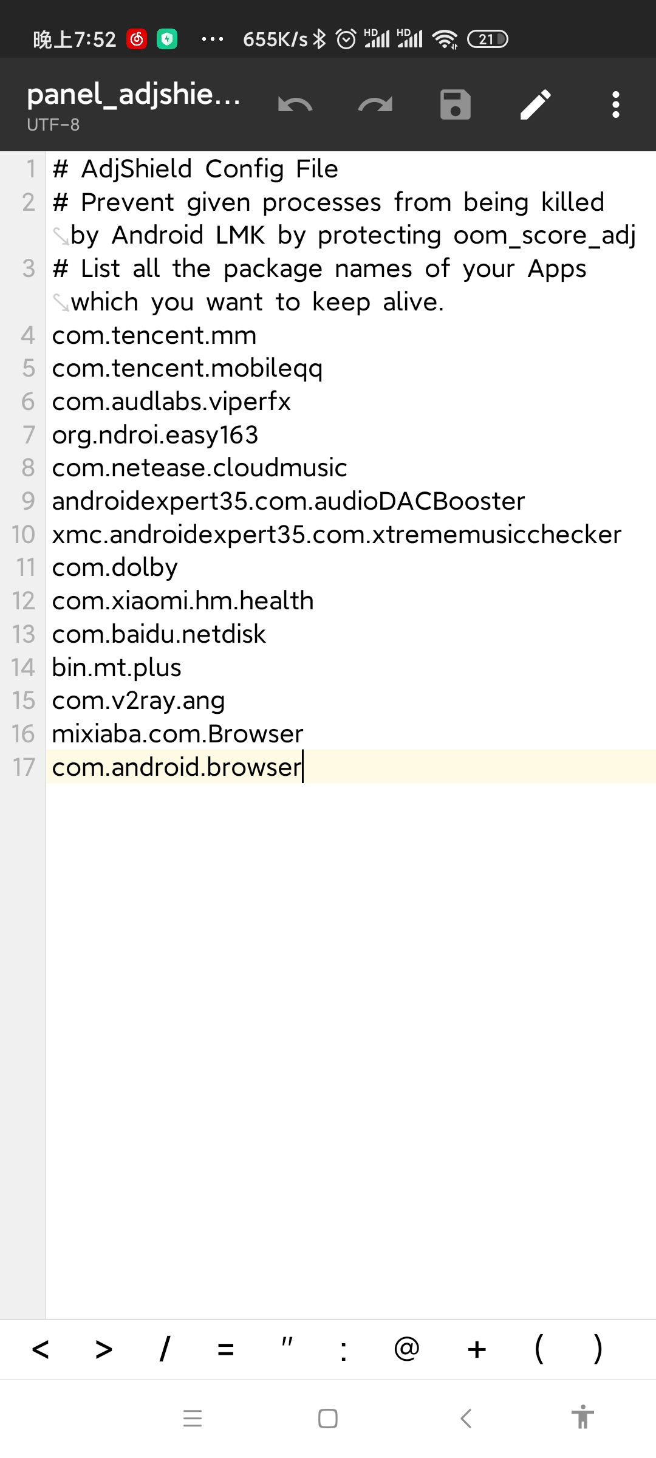656x1458 pixels.
Task: Open the three-dot overflow menu
Action: click(x=616, y=104)
